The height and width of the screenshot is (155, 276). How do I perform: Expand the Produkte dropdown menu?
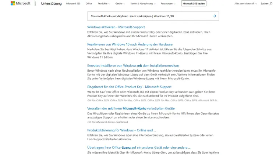pyautogui.click(x=104, y=4)
